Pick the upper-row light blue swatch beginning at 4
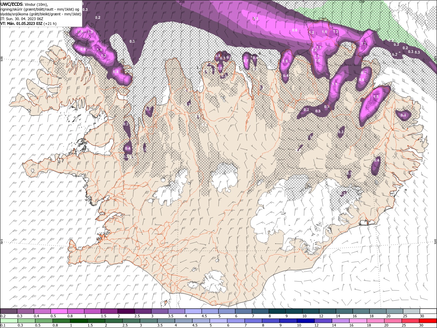 click(193, 311)
